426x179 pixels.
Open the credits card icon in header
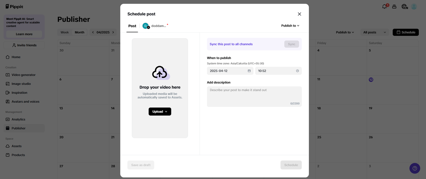[394, 7]
